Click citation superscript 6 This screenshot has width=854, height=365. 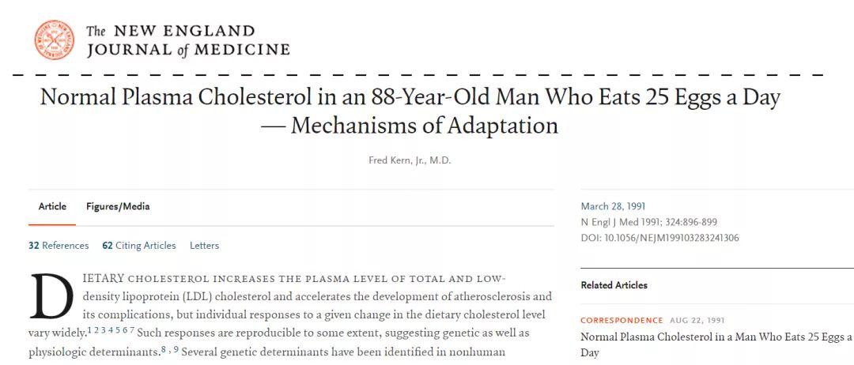[x=125, y=330]
